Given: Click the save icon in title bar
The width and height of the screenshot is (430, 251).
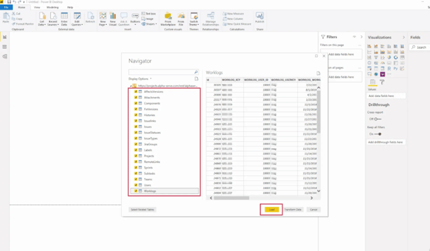Looking at the screenshot, I should (9, 2).
